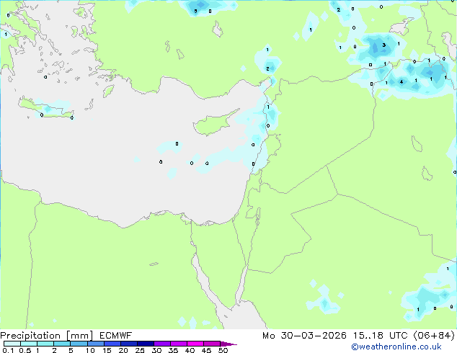Screen dimensions: 457x353
Task: Select the 0.5–1 mm legend color swatch
Action: (29, 344)
